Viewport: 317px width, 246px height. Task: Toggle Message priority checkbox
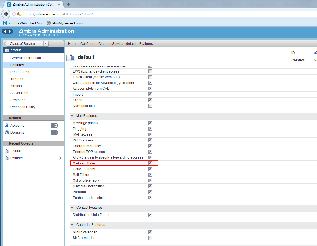pyautogui.click(x=150, y=123)
